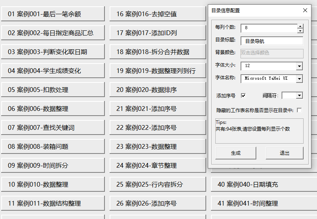Go to 09 案例009-时间拆分
The image size is (317, 219).
53,165
